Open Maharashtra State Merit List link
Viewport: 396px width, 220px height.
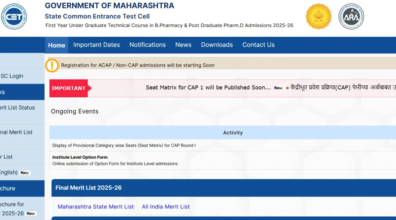point(96,207)
